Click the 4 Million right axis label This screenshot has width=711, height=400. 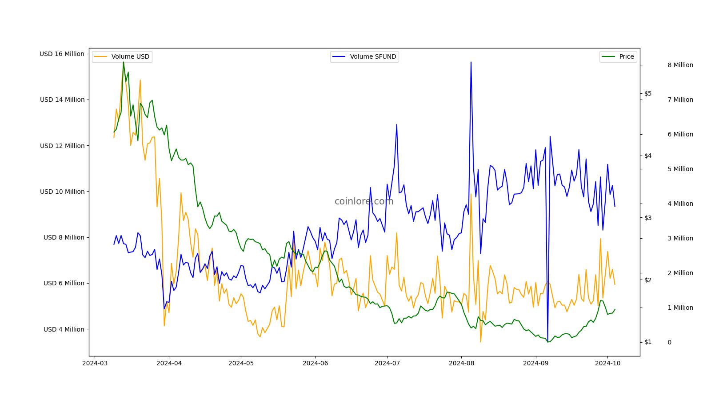[680, 204]
